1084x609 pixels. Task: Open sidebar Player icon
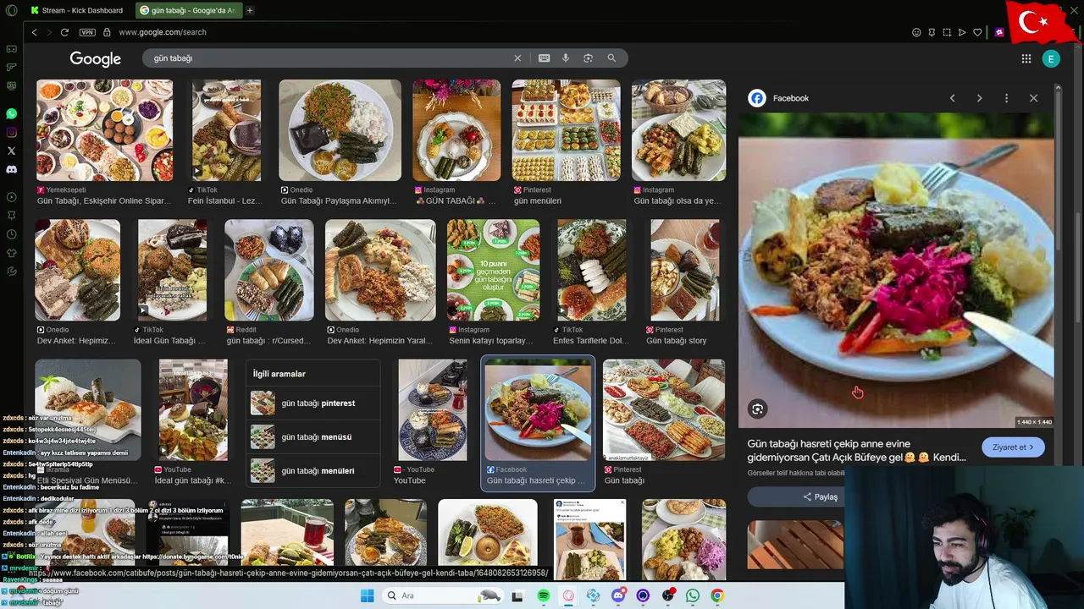click(x=11, y=197)
